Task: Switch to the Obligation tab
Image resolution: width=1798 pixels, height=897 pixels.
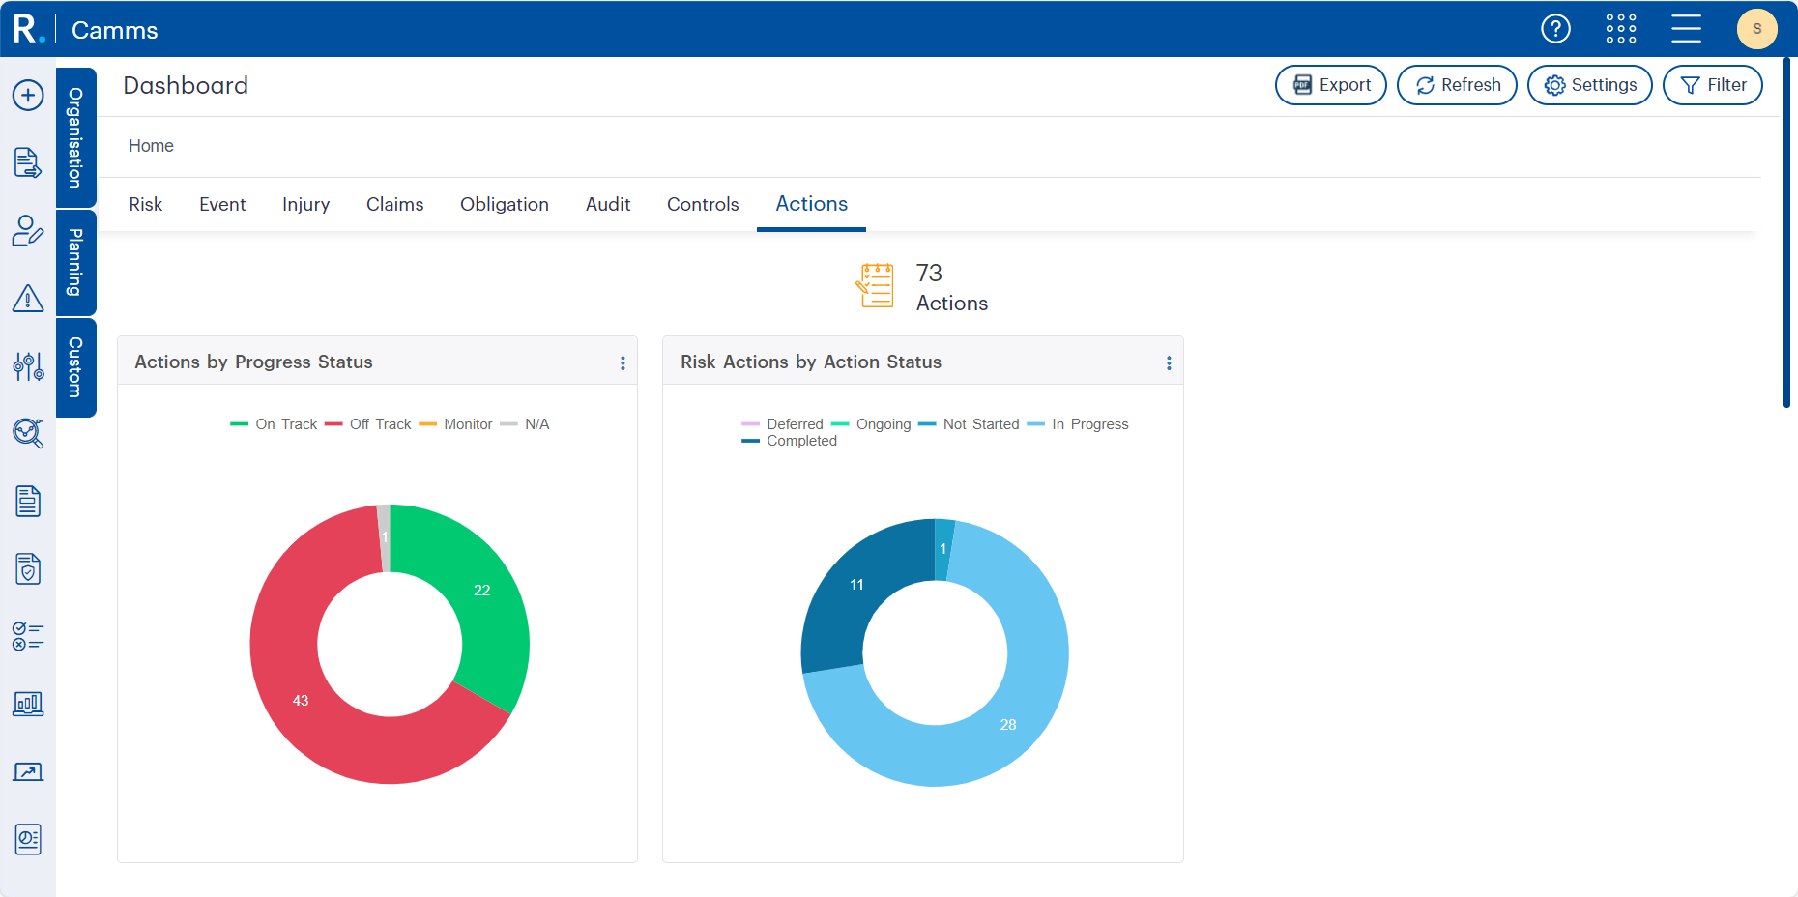Action: [505, 204]
